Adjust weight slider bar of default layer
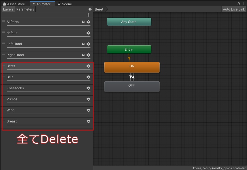247x170 pixels. 48,36
